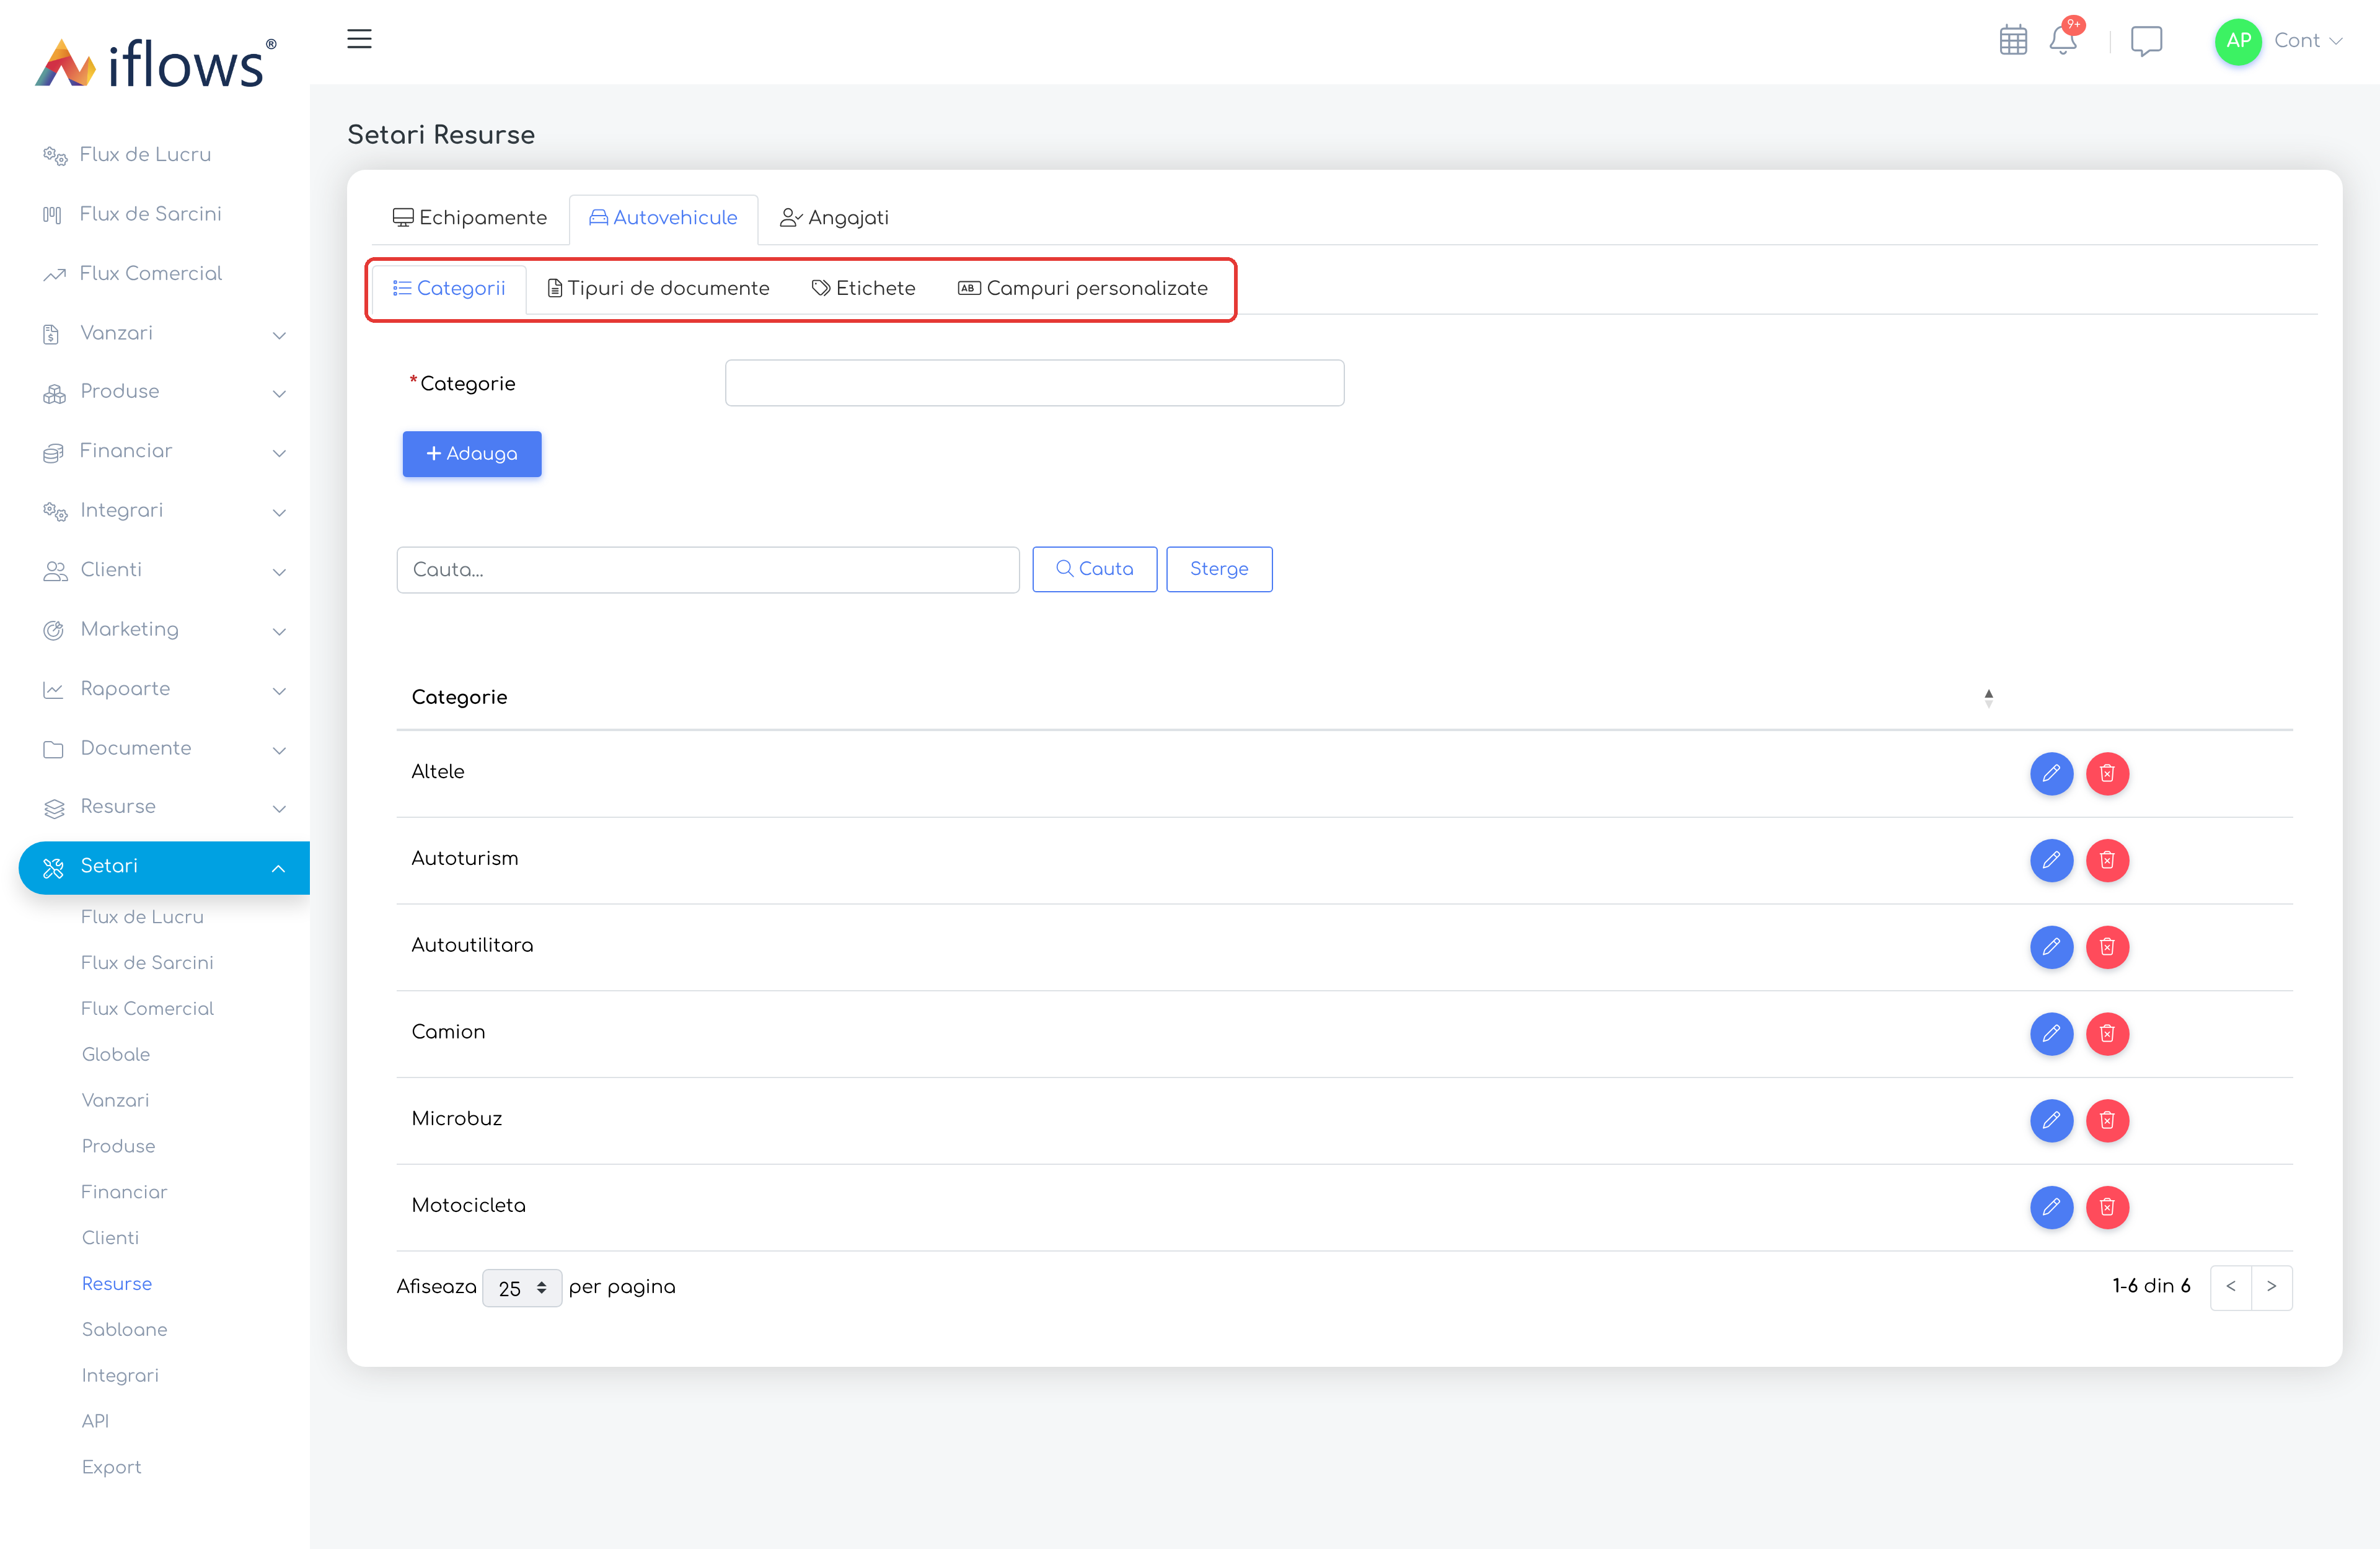This screenshot has height=1549, width=2380.
Task: Go to next page of results
Action: click(2272, 1287)
